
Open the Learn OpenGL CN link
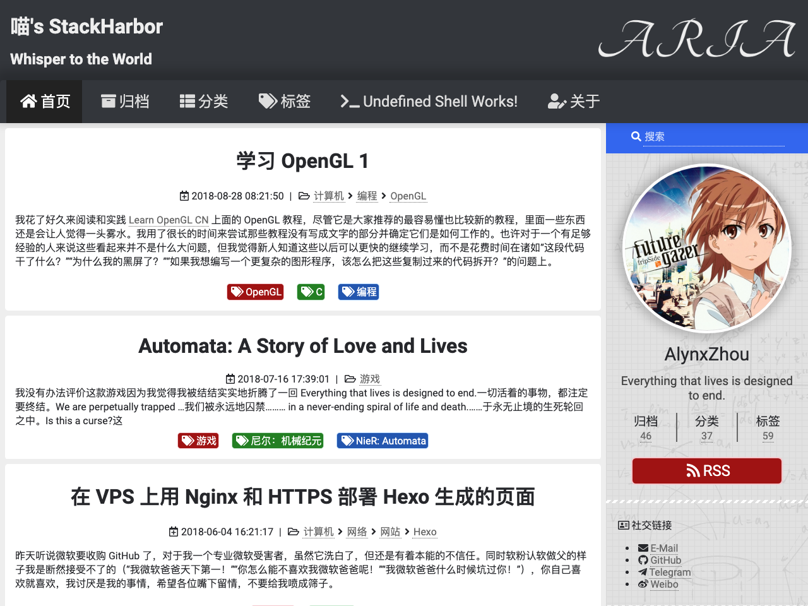[169, 220]
